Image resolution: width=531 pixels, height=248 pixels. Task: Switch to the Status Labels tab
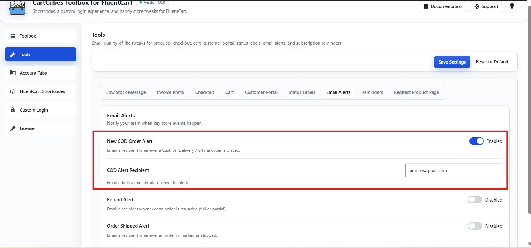pos(302,92)
